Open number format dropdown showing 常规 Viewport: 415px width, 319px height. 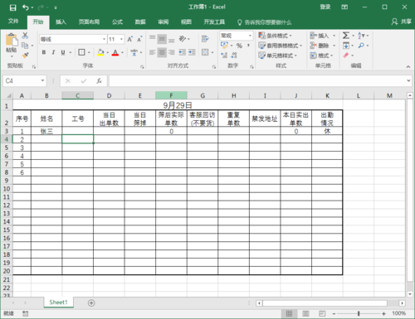[x=250, y=36]
